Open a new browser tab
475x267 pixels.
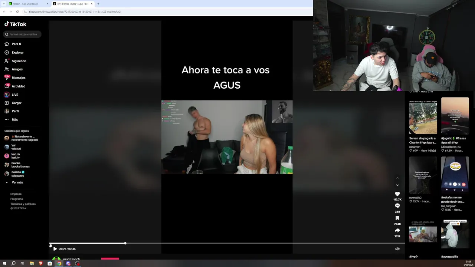[98, 4]
